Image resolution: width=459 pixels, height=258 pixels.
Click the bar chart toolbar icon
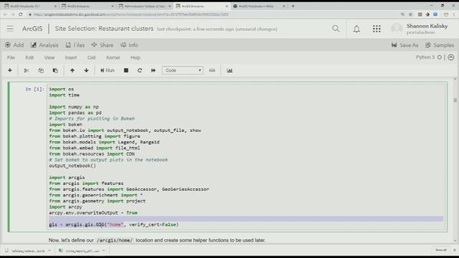229,70
